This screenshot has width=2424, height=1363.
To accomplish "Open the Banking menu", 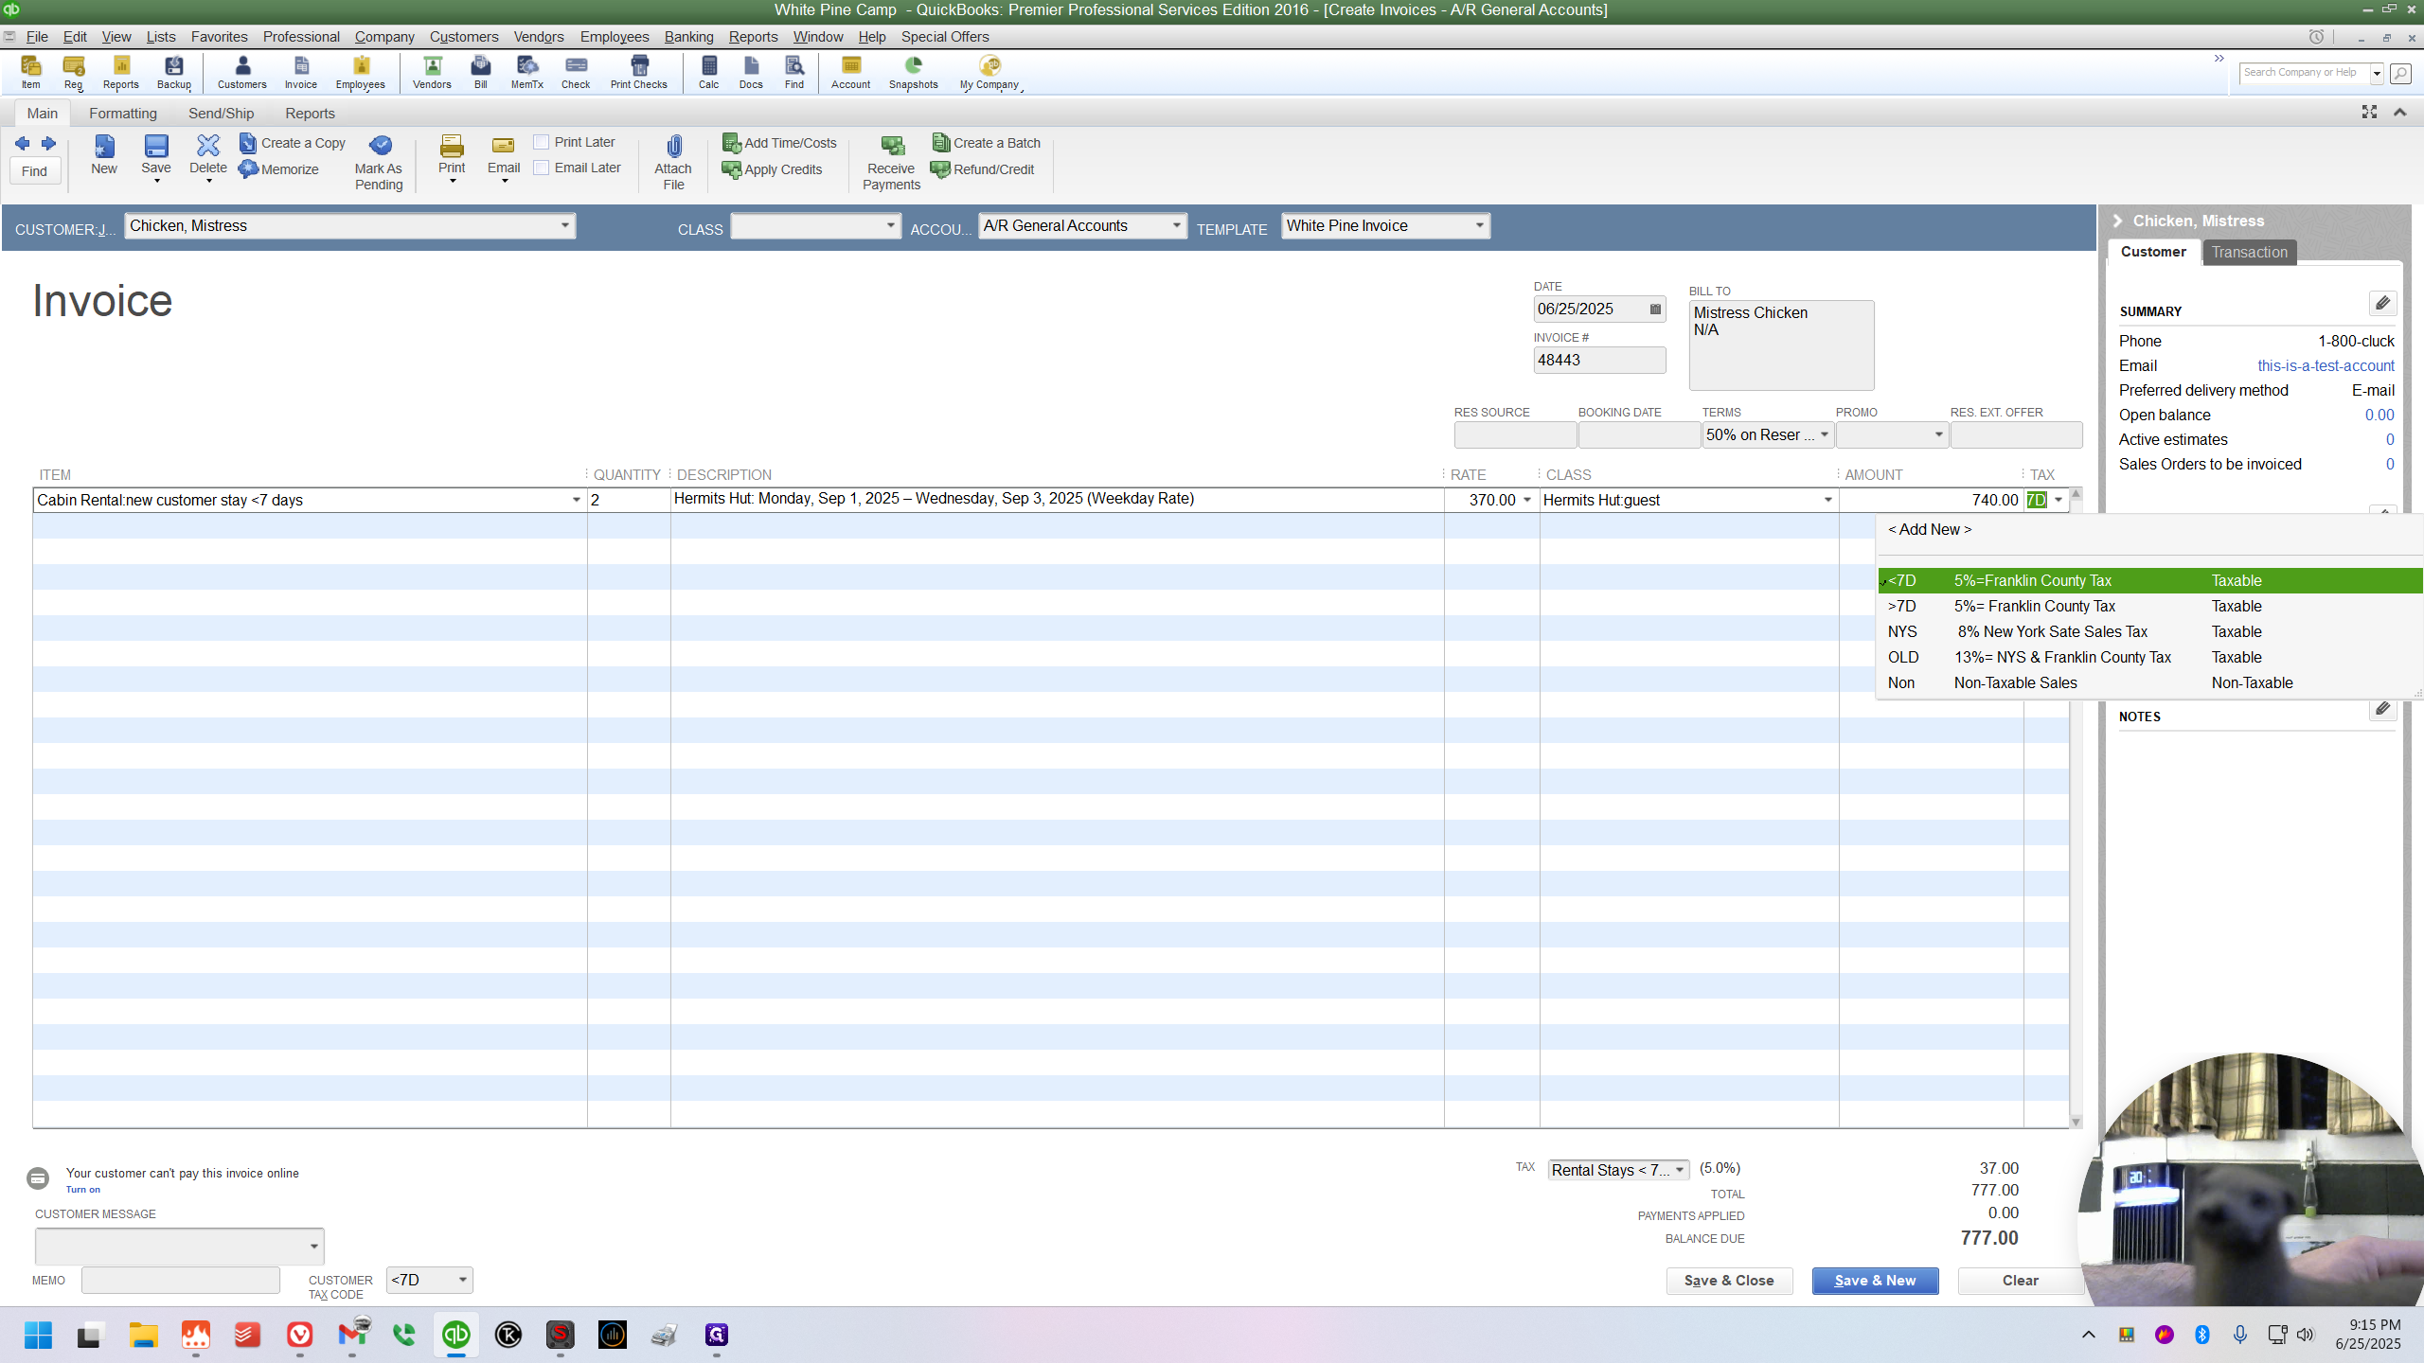I will point(688,36).
